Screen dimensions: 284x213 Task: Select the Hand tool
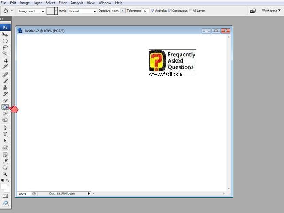coord(5,168)
